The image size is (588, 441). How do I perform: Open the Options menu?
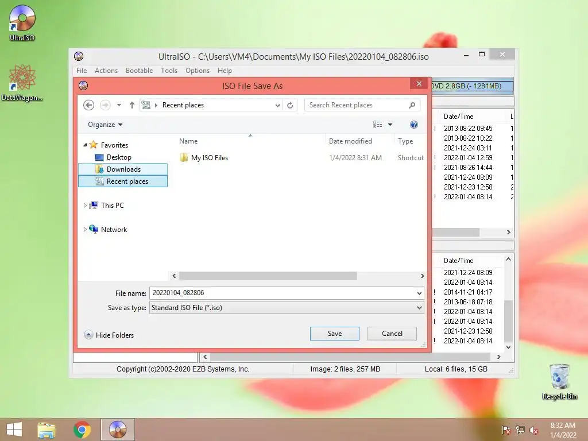[x=198, y=71]
